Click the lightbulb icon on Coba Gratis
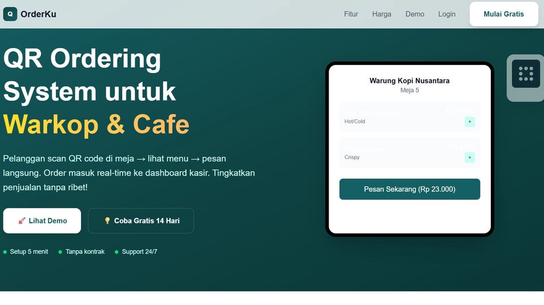This screenshot has height=305, width=544. point(107,221)
